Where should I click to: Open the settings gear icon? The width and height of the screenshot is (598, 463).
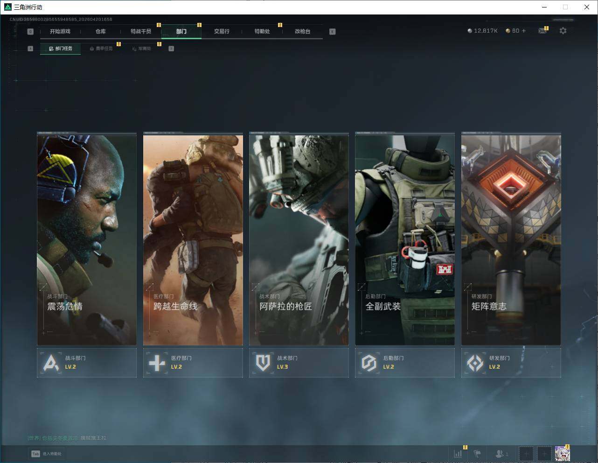pyautogui.click(x=563, y=31)
